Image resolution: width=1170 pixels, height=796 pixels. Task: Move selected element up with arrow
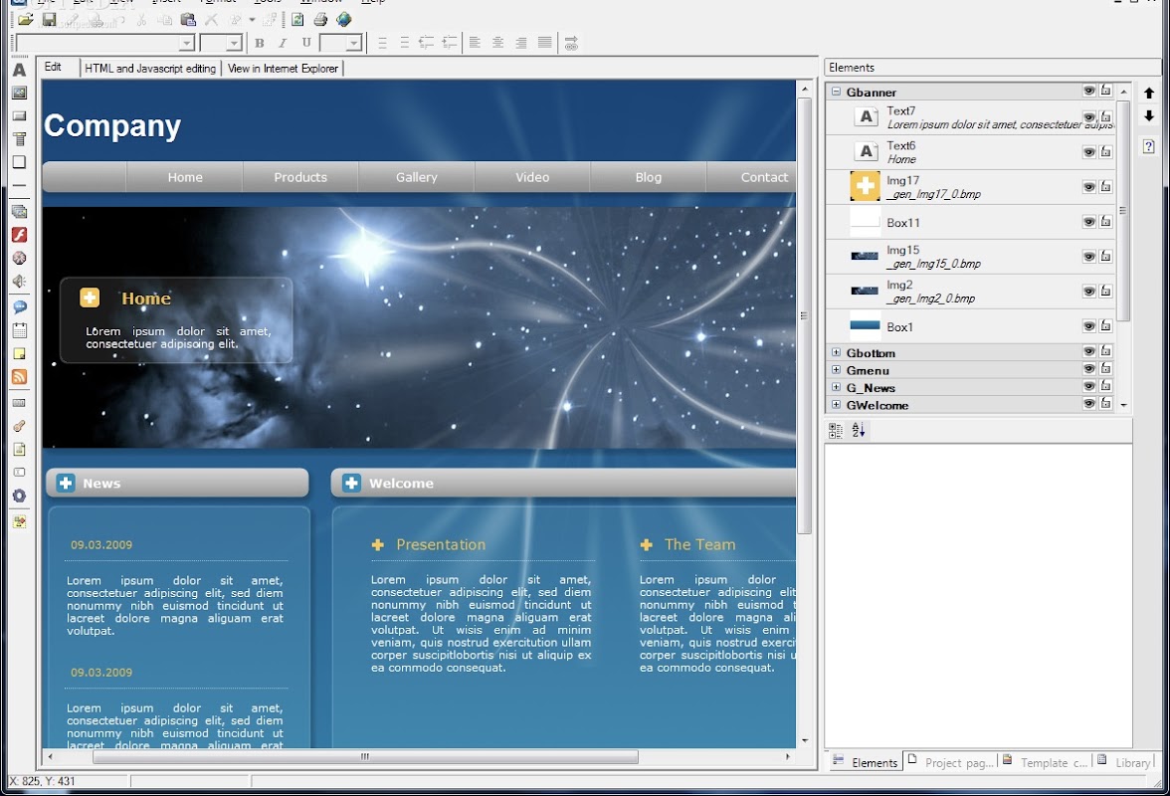point(1149,94)
